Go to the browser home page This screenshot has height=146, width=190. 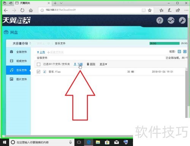pos(31,10)
